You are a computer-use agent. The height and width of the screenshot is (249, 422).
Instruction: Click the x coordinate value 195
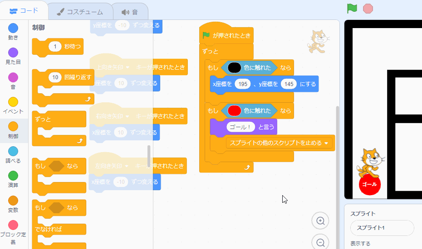243,84
